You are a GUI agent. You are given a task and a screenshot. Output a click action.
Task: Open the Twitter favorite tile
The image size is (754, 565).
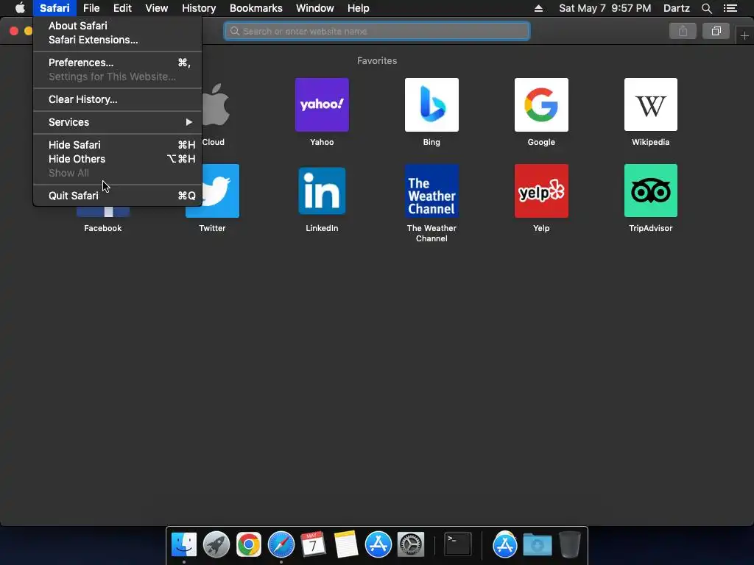tap(220, 191)
